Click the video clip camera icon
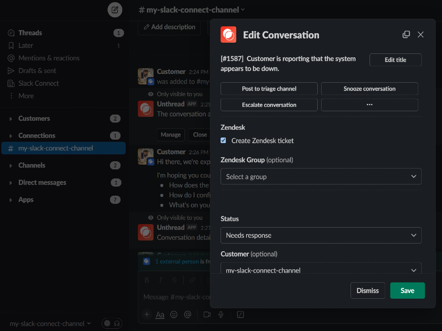The width and height of the screenshot is (442, 331). pos(207,315)
